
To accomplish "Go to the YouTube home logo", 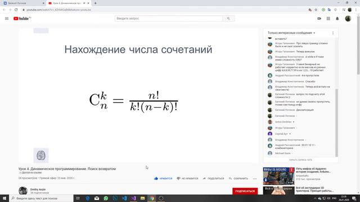I will pos(22,19).
